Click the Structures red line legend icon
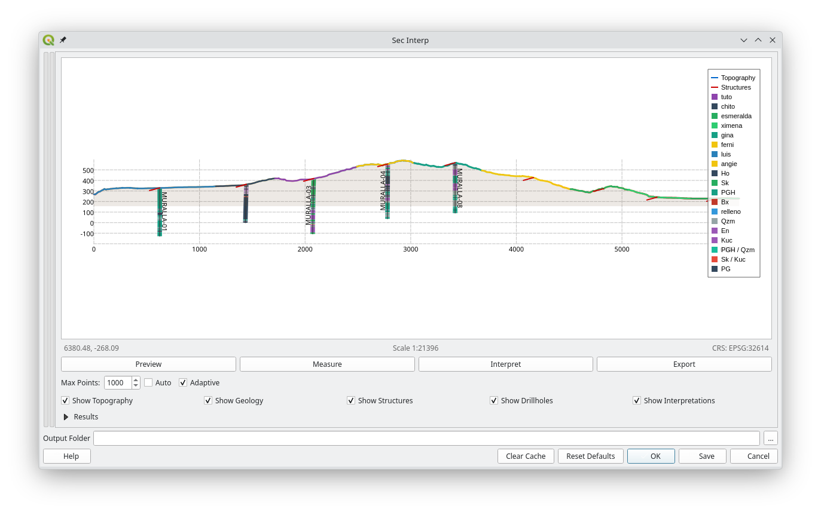821x515 pixels. click(715, 87)
